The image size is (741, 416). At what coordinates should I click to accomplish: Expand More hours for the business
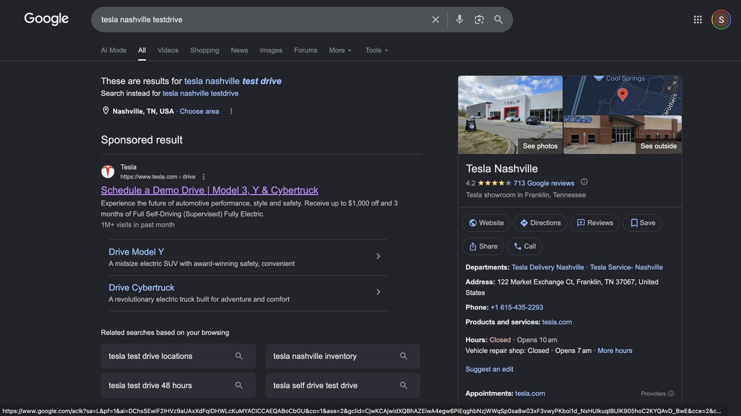[x=615, y=351]
